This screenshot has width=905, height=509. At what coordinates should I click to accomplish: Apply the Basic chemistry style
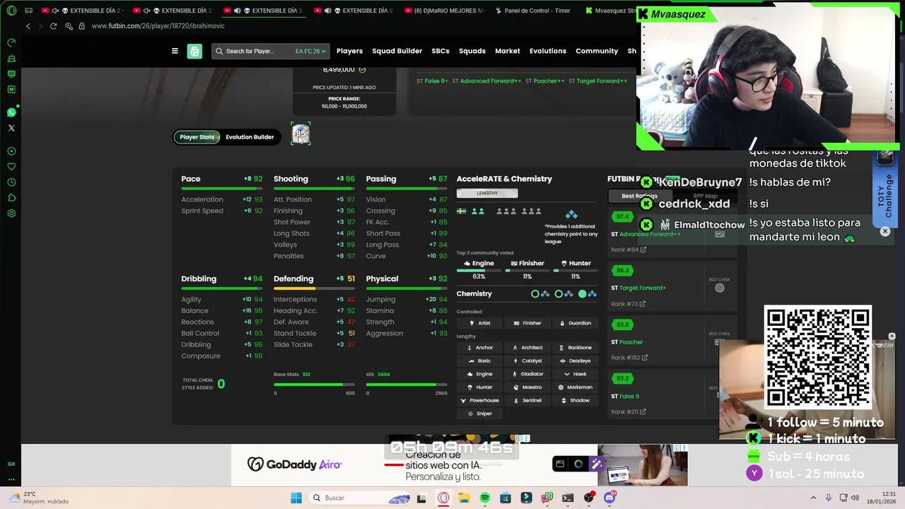pos(479,361)
